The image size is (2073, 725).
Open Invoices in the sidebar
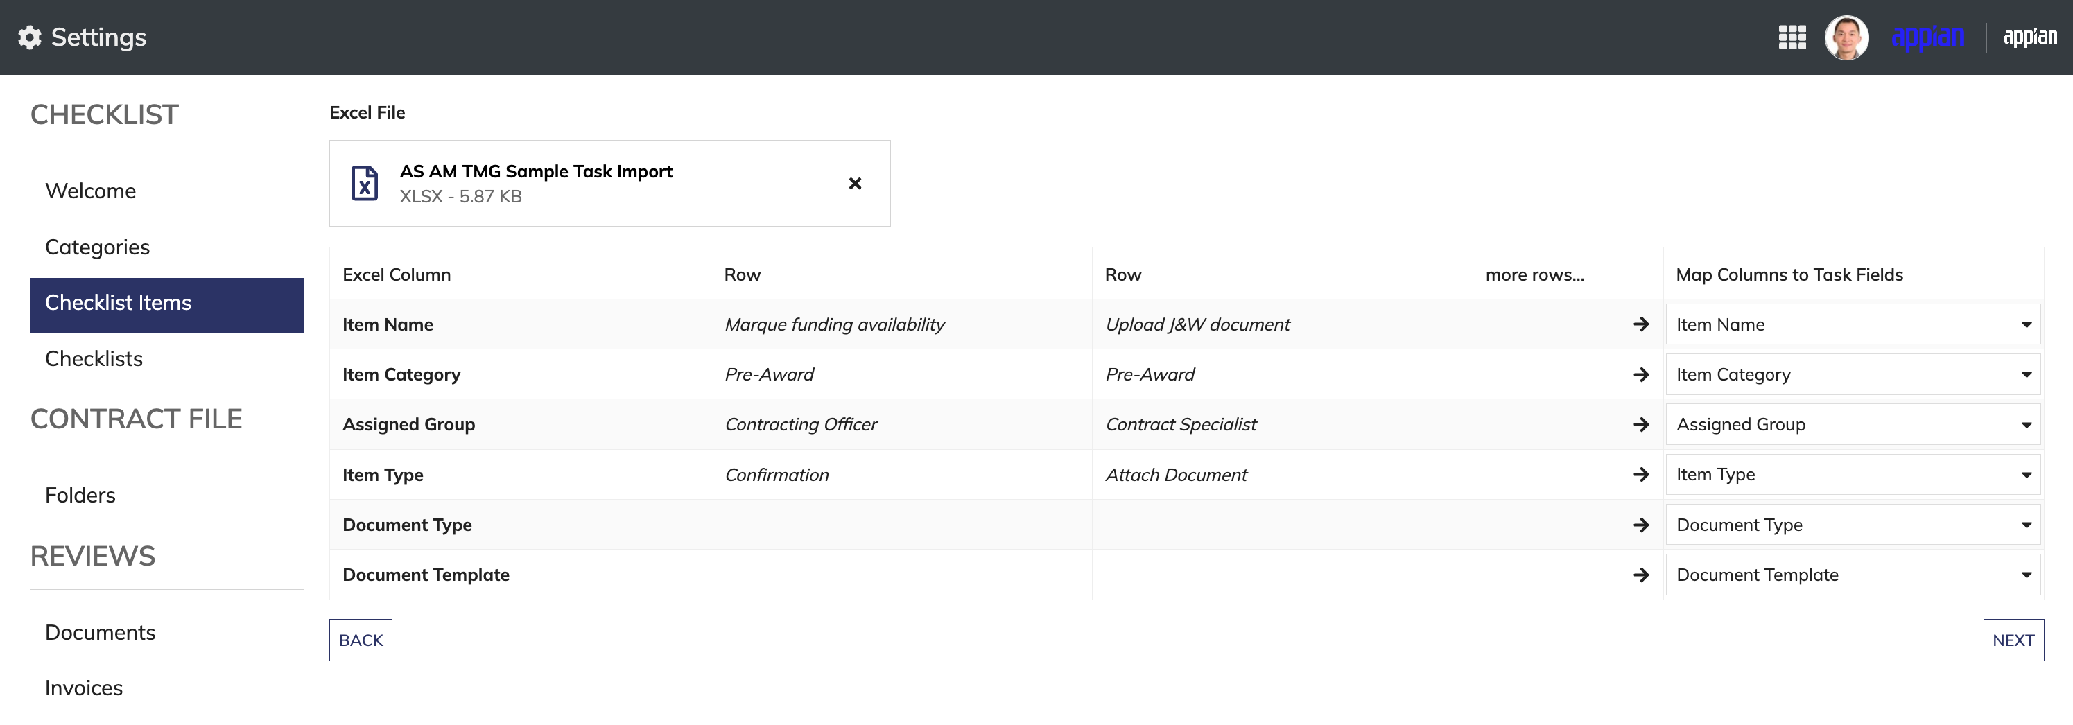click(x=166, y=688)
